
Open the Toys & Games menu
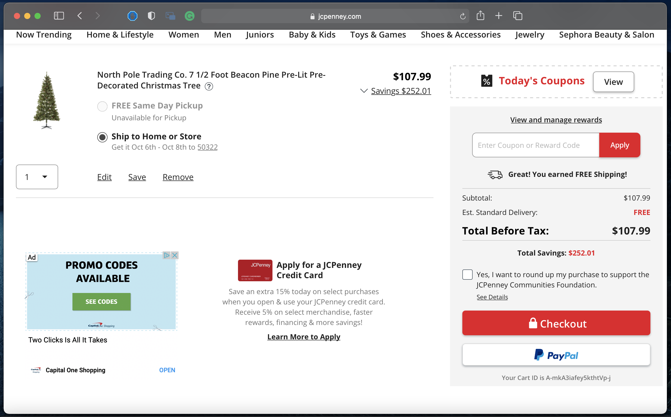[378, 35]
